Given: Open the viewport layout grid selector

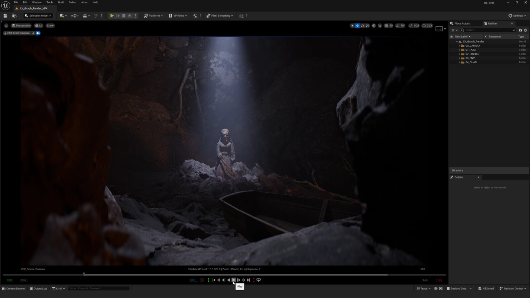Looking at the screenshot, I should 441,29.
